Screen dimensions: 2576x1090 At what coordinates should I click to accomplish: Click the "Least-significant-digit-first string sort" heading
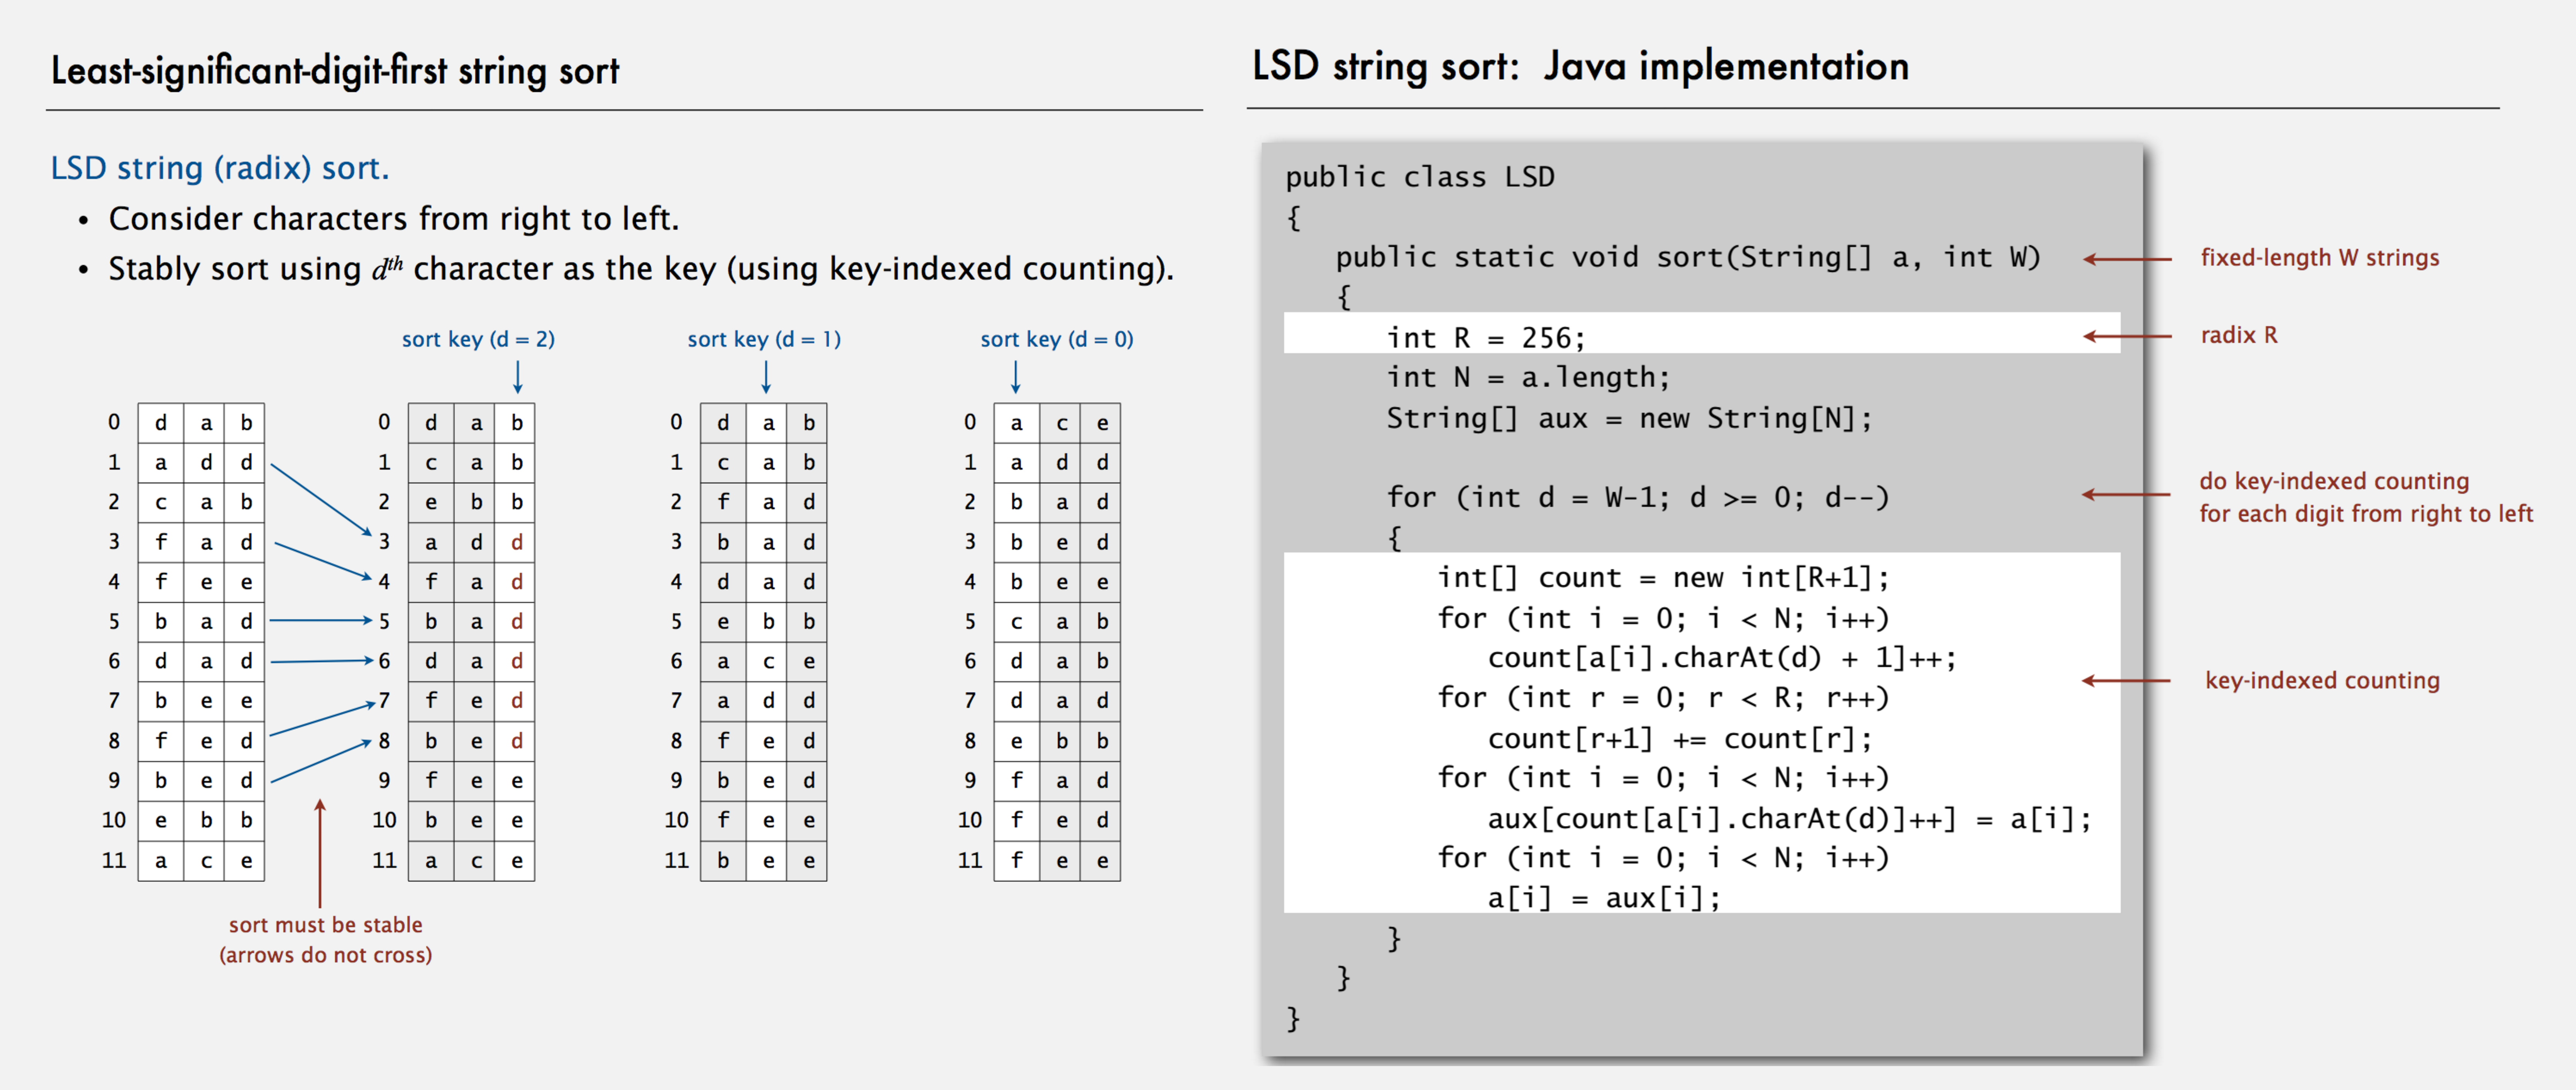[x=335, y=71]
